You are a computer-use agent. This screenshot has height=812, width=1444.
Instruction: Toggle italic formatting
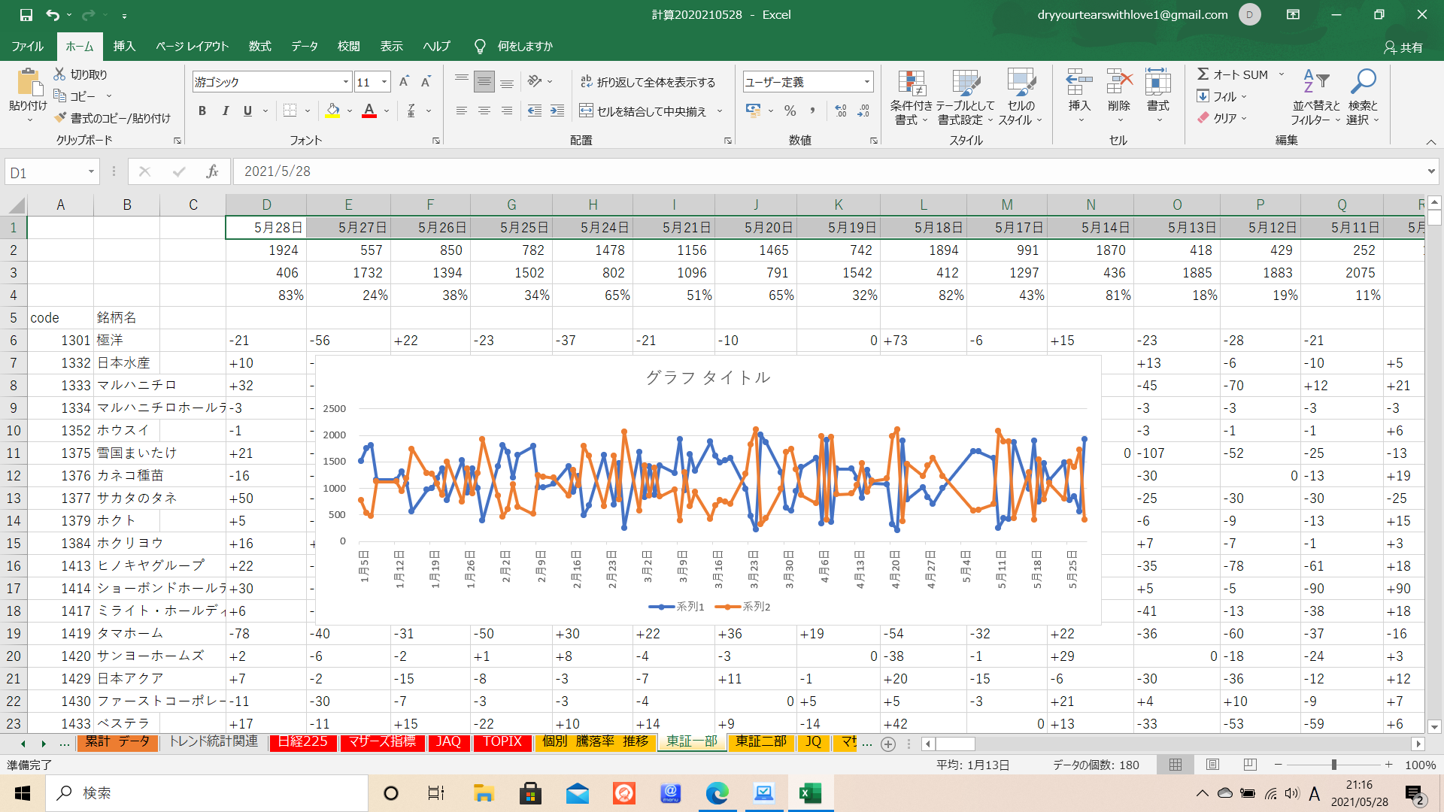(225, 111)
